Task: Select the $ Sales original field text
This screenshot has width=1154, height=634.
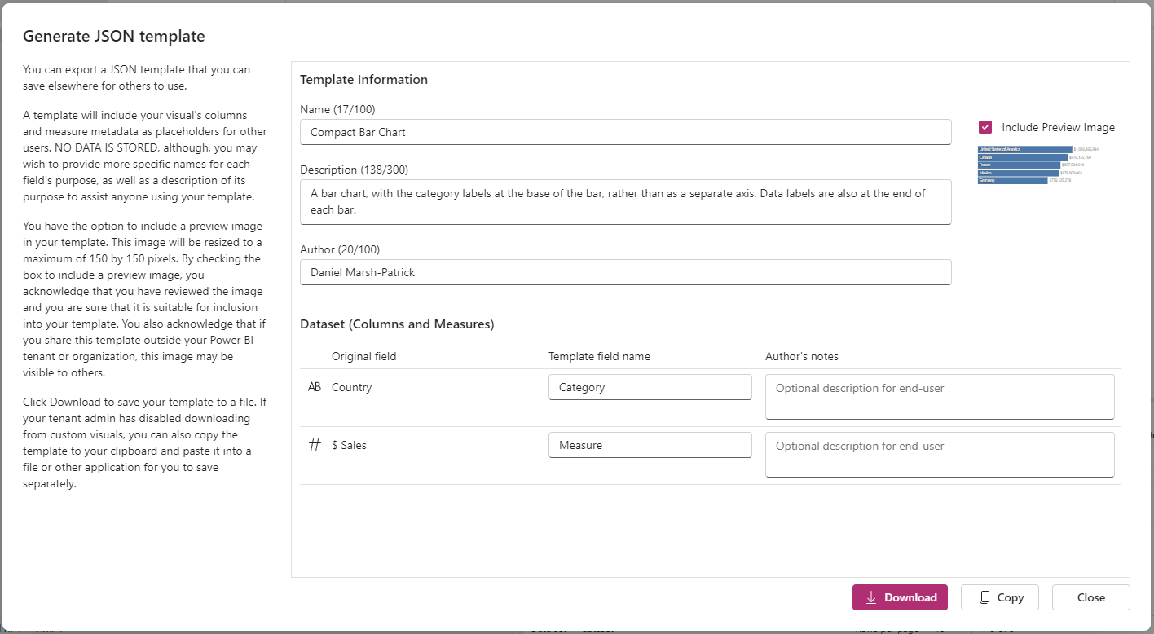Action: [349, 445]
